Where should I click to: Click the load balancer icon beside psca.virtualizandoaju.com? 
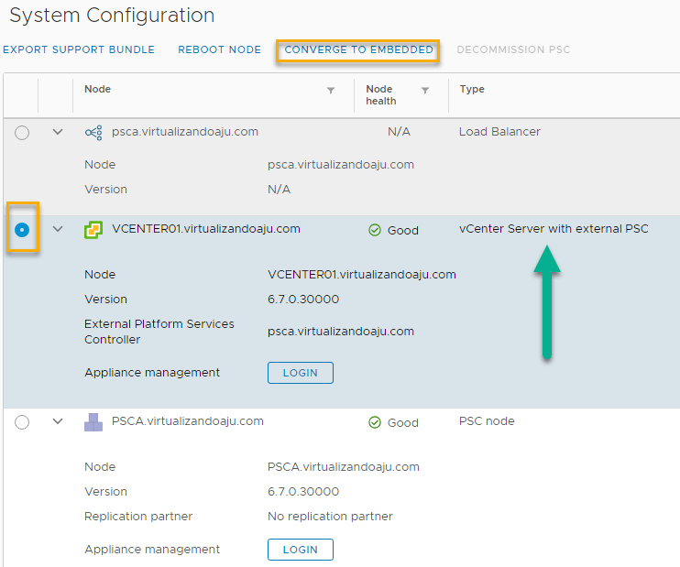(x=93, y=132)
